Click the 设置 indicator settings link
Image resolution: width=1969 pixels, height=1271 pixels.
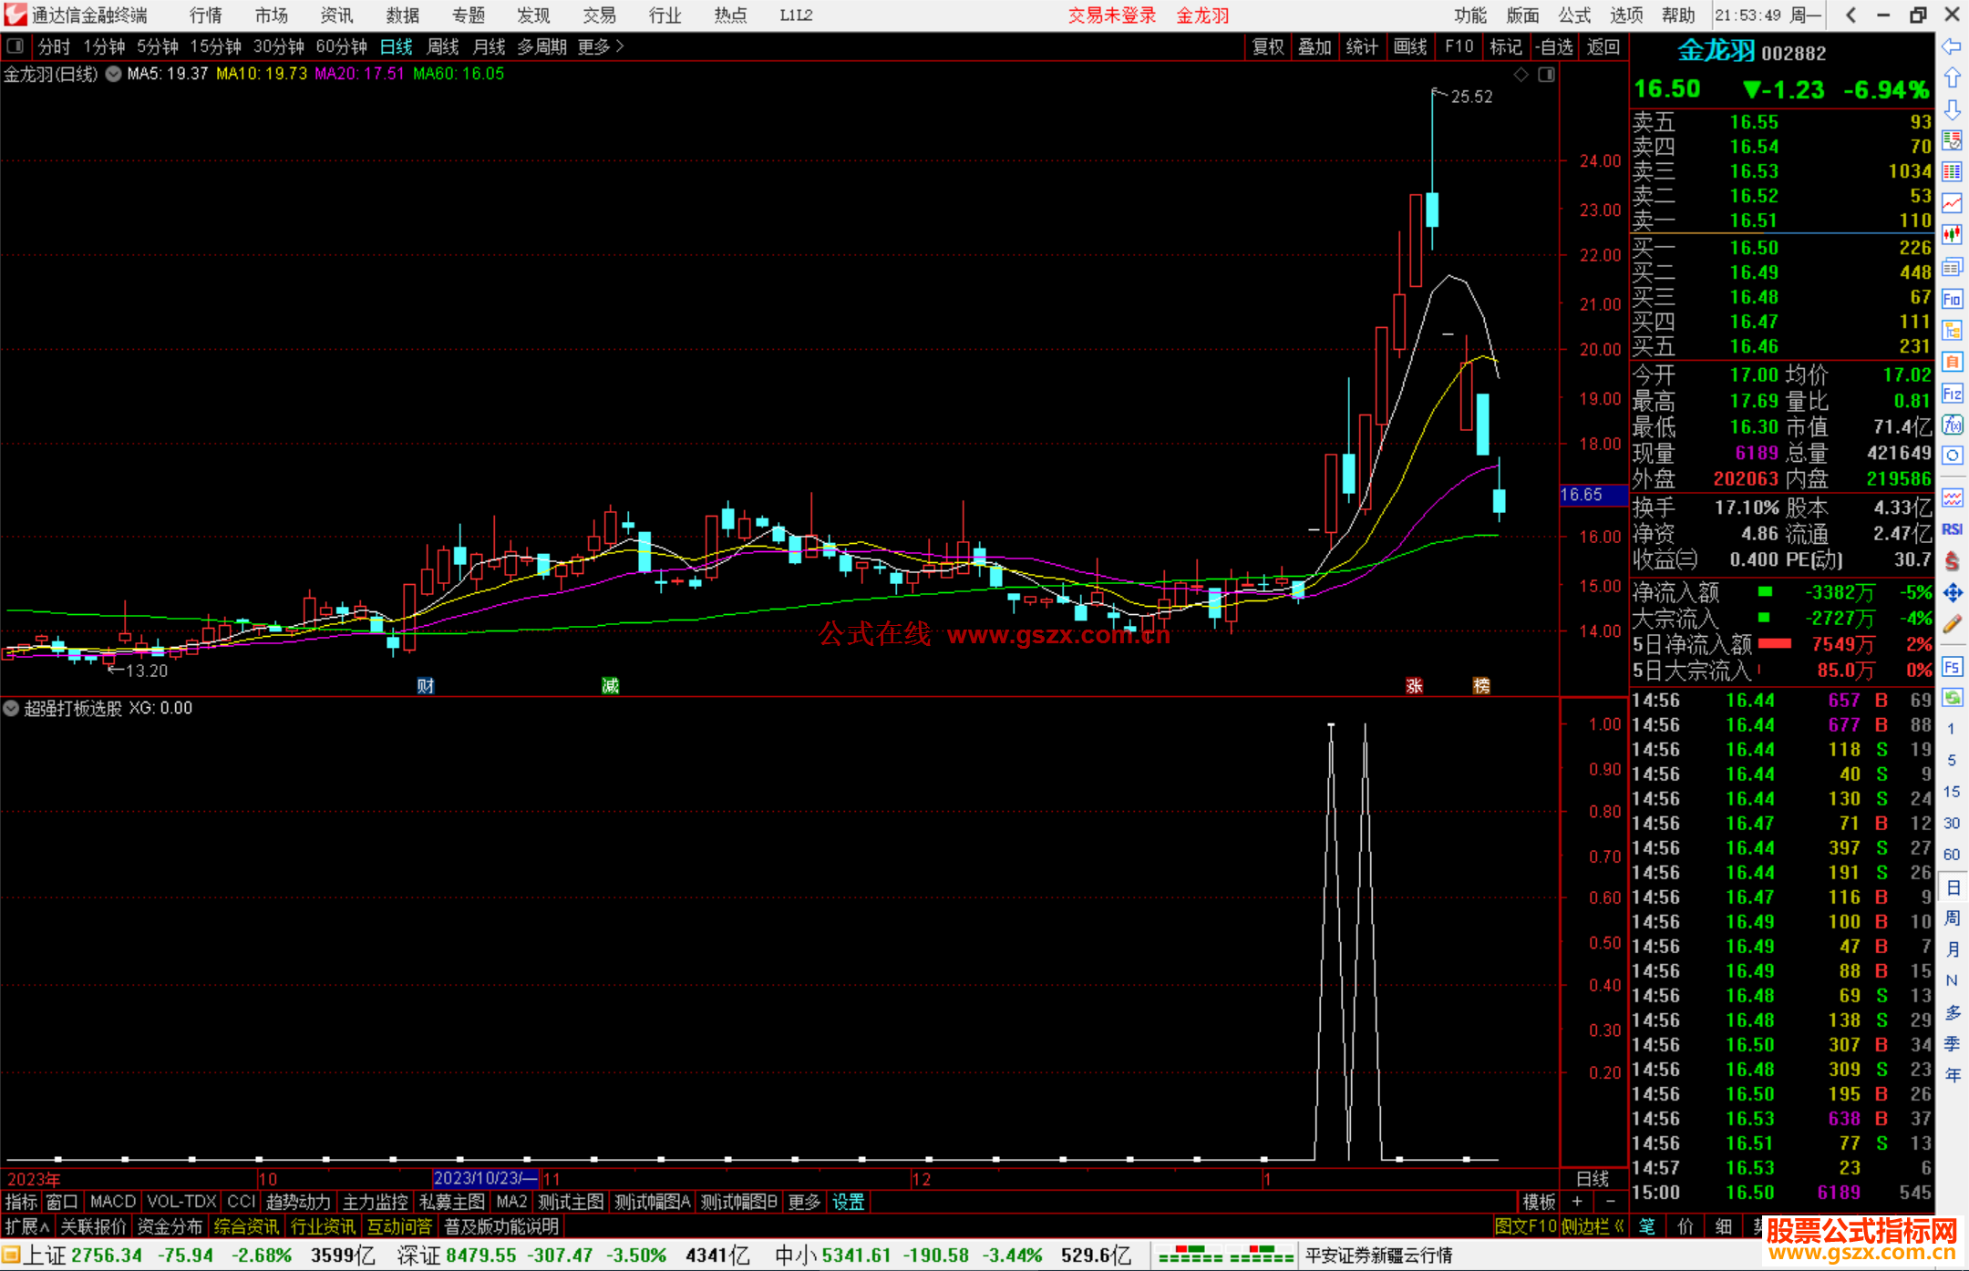point(848,1202)
